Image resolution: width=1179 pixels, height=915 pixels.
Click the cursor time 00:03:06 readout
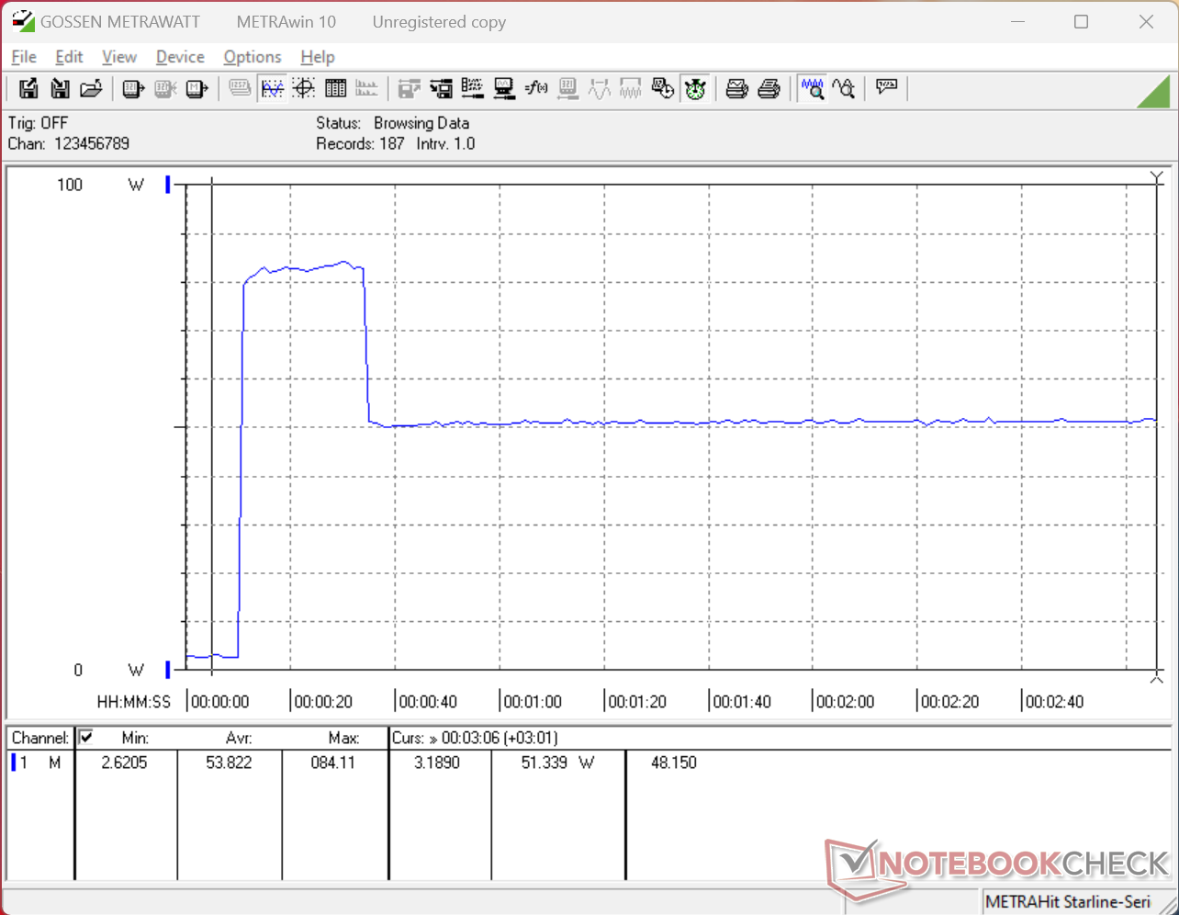coord(499,738)
